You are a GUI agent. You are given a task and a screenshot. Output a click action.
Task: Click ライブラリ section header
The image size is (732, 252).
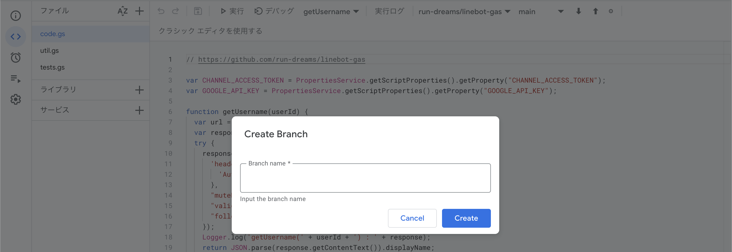pos(58,90)
